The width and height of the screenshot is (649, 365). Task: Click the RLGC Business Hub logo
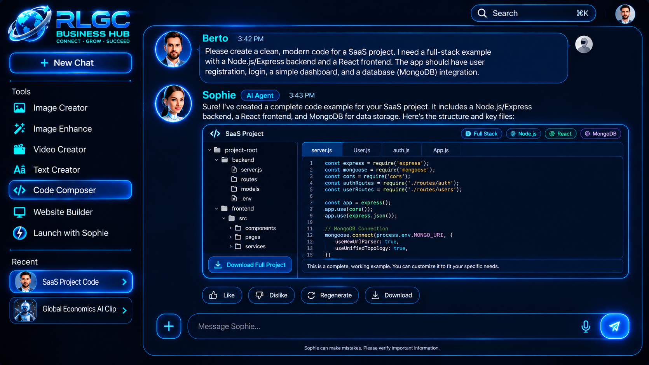70,24
